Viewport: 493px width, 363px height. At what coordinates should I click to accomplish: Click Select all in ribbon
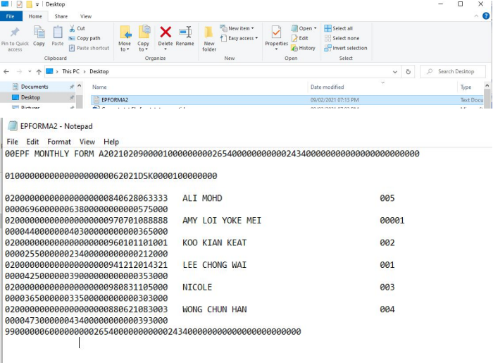[339, 28]
